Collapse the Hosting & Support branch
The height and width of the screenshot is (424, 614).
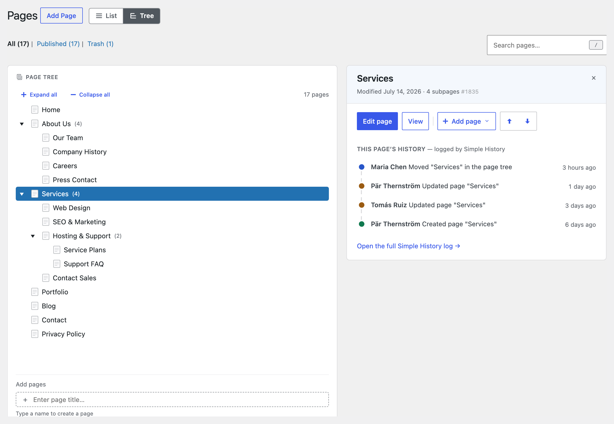33,236
